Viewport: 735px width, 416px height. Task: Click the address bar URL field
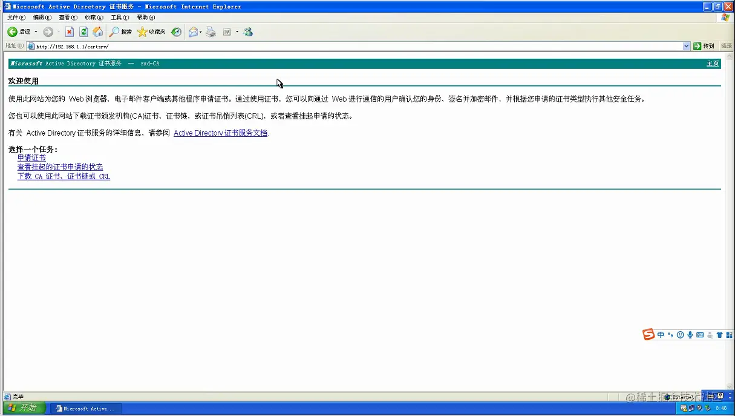click(357, 46)
